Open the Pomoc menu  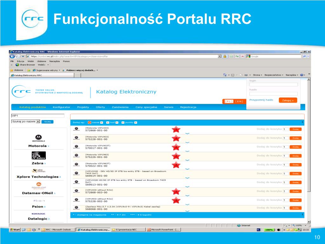(x=66, y=61)
